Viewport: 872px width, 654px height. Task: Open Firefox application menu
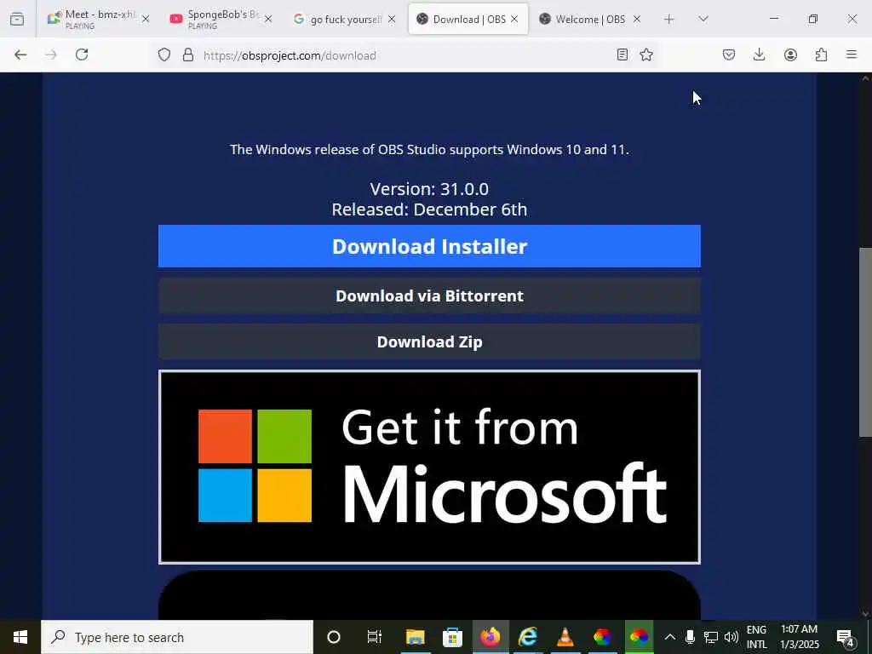pos(852,54)
